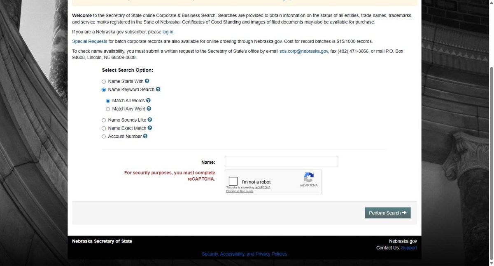The height and width of the screenshot is (266, 494).
Task: Click the Perform Search button
Action: point(388,213)
